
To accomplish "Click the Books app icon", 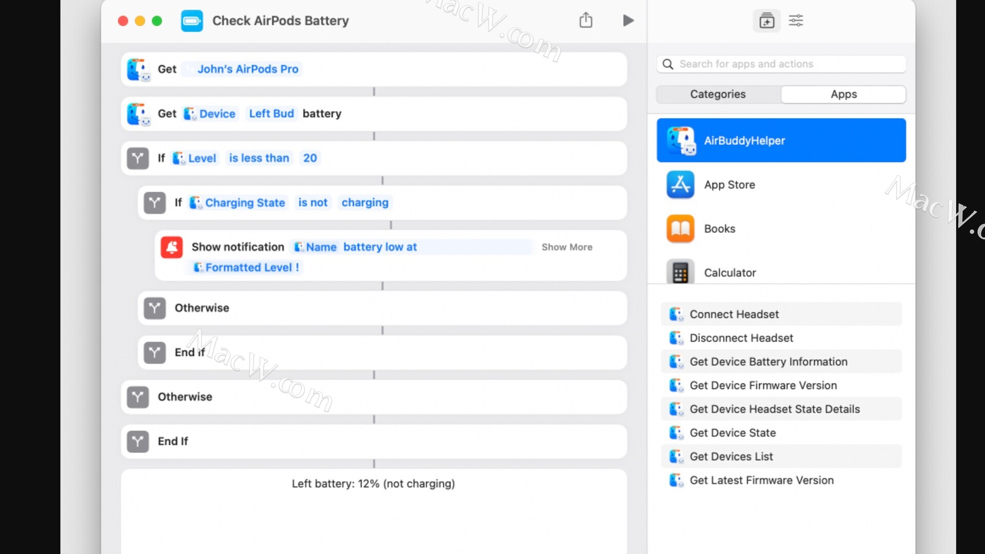I will (x=680, y=229).
